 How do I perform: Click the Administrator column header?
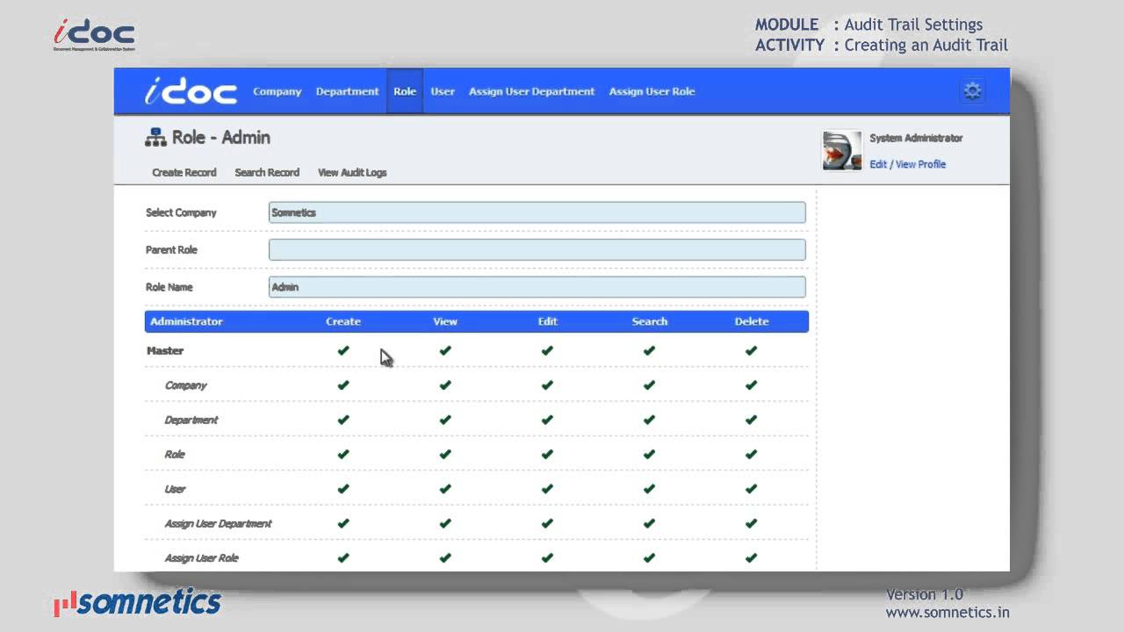click(186, 321)
